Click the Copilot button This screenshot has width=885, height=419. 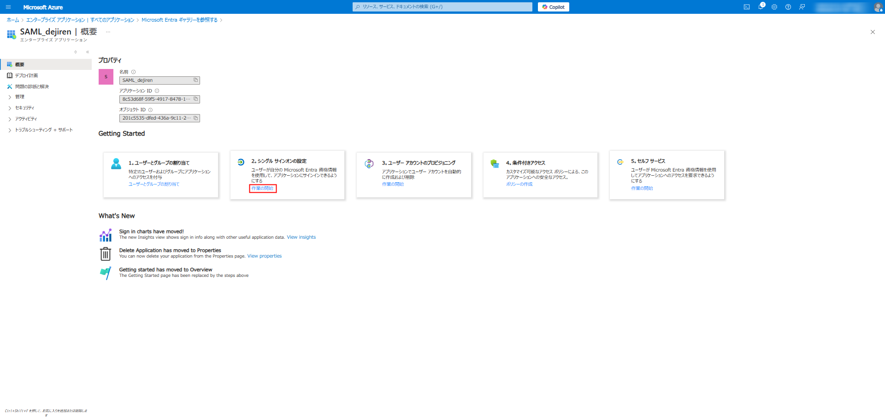point(554,7)
